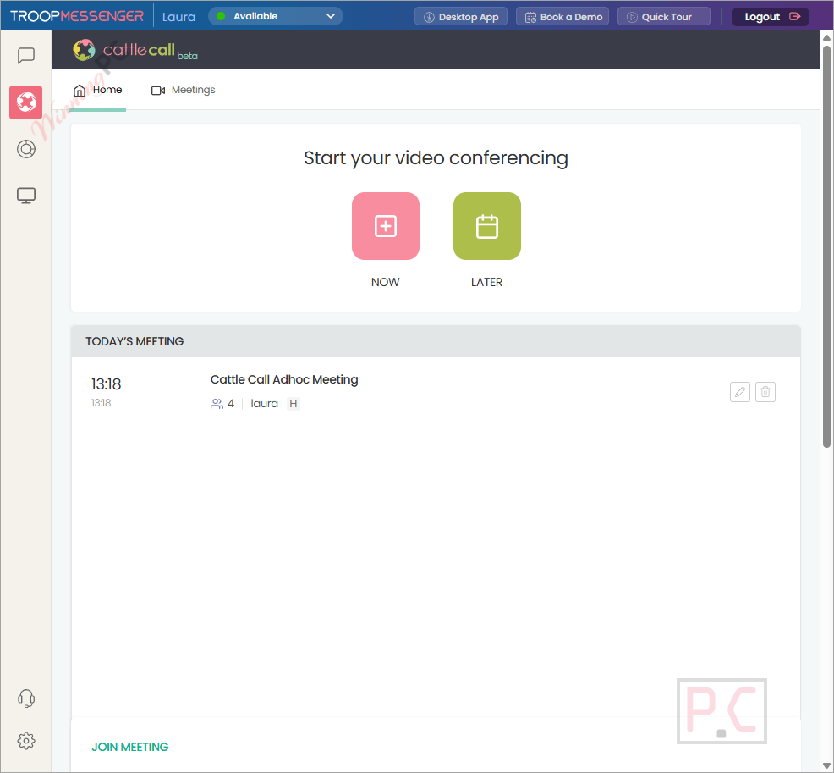Click the scrollbar up arrow
The width and height of the screenshot is (834, 773).
point(826,37)
